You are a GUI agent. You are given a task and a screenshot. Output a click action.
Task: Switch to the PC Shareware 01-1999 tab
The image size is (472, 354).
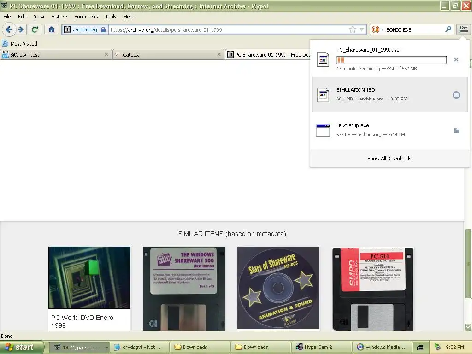click(268, 54)
